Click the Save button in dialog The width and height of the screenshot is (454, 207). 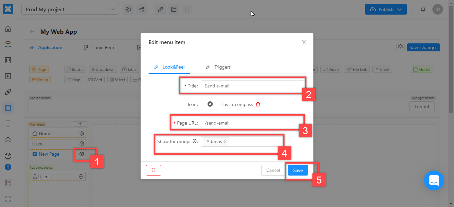(298, 170)
